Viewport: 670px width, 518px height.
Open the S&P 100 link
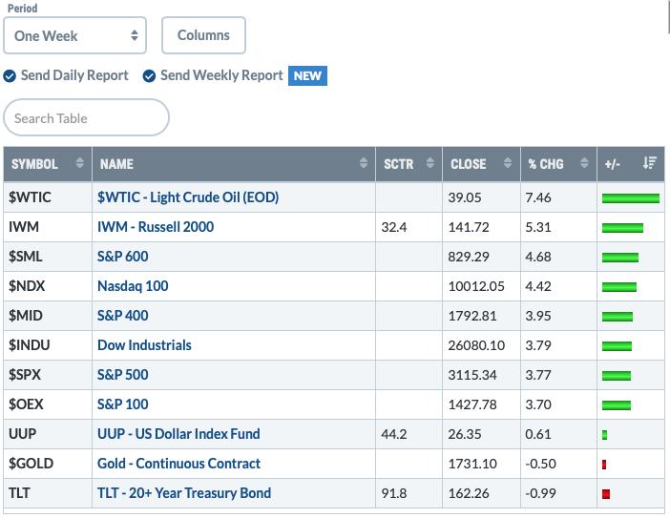[x=122, y=404]
